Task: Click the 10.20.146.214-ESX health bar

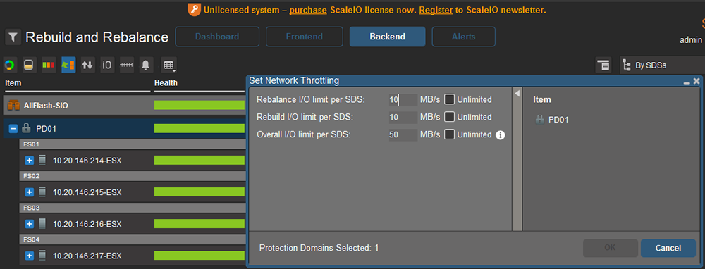Action: (200, 161)
